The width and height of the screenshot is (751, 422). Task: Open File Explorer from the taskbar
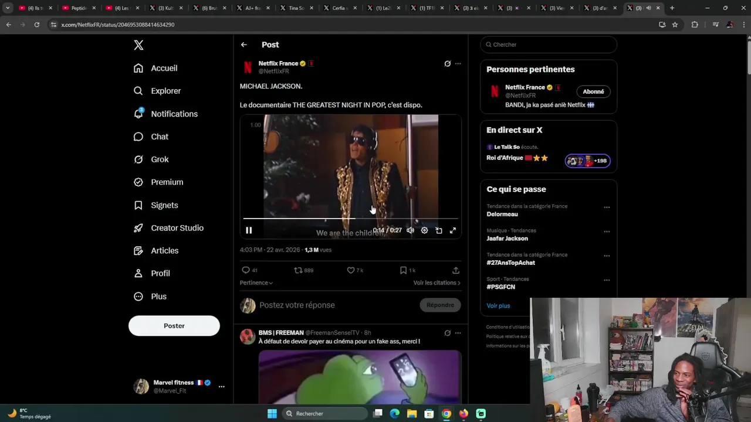[x=412, y=414]
